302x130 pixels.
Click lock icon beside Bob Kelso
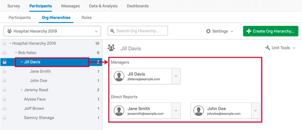4,53
